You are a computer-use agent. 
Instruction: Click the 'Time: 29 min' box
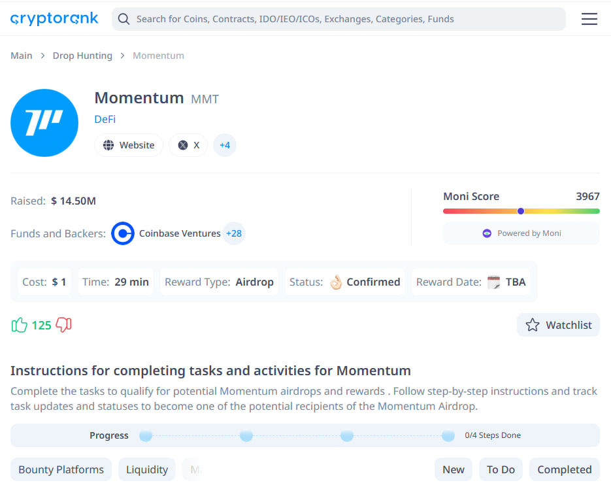point(116,282)
